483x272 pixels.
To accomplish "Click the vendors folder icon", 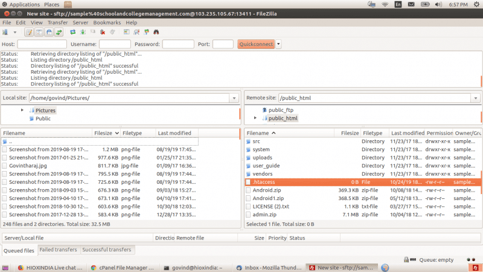I will (x=248, y=173).
